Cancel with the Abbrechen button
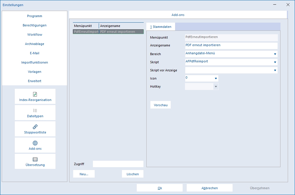The image size is (295, 195). (210, 188)
